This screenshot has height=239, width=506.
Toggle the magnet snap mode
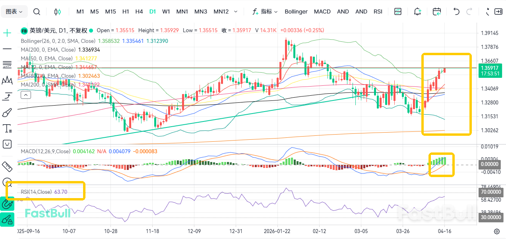(x=7, y=203)
